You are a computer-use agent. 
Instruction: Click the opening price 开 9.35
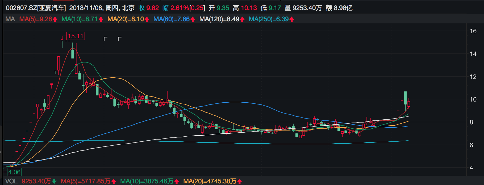[x=219, y=8]
